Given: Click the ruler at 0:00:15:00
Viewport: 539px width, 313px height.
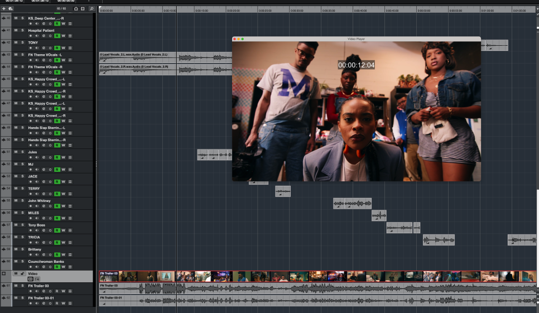Looking at the screenshot, I should [x=202, y=10].
